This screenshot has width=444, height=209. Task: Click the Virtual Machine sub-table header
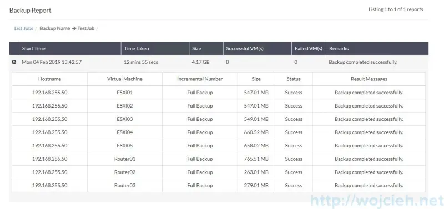click(x=125, y=79)
